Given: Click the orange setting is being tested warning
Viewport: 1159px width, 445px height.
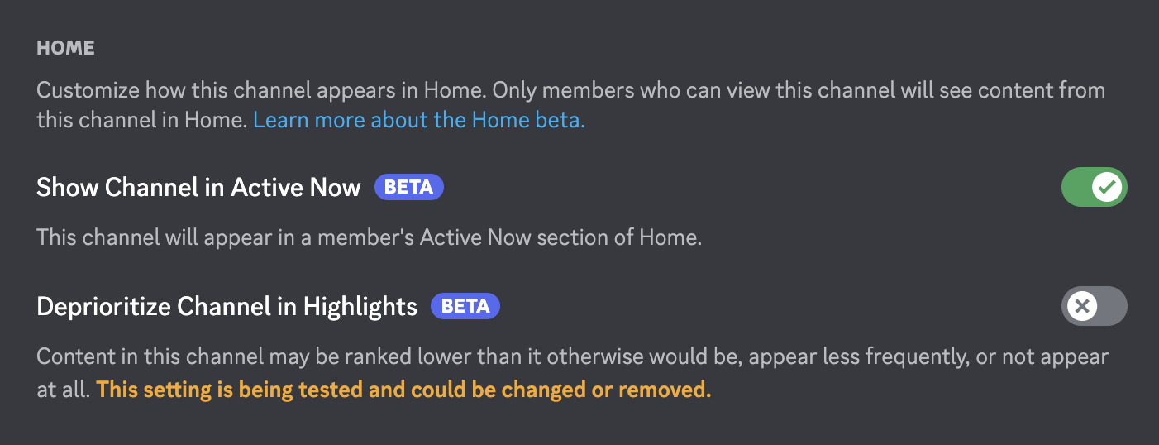Looking at the screenshot, I should click(x=403, y=389).
